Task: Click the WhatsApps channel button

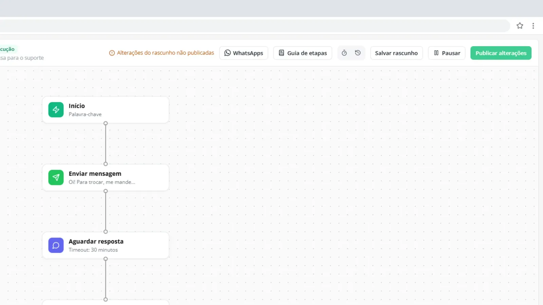Action: pyautogui.click(x=244, y=53)
